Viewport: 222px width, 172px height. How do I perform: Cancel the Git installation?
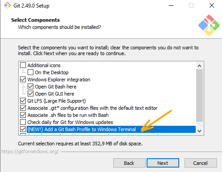tap(201, 163)
